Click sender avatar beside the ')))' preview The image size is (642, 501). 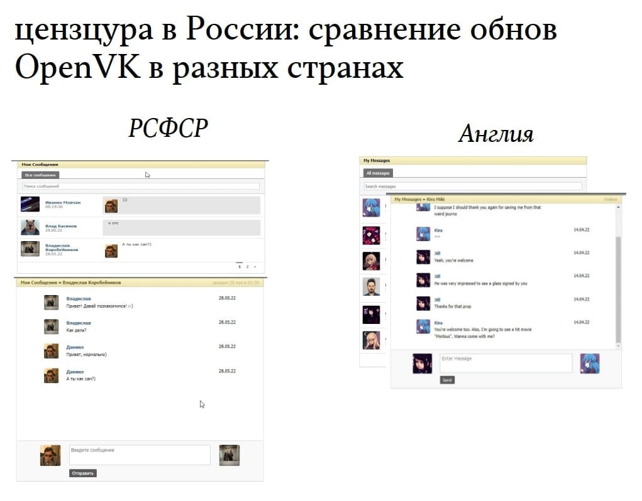tap(111, 206)
